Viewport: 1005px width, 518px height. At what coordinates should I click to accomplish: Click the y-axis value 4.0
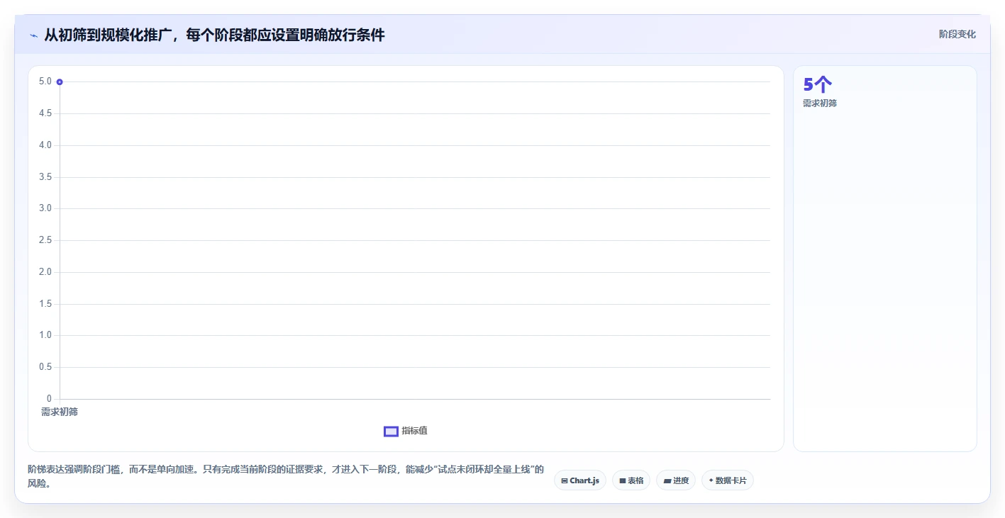[x=45, y=145]
